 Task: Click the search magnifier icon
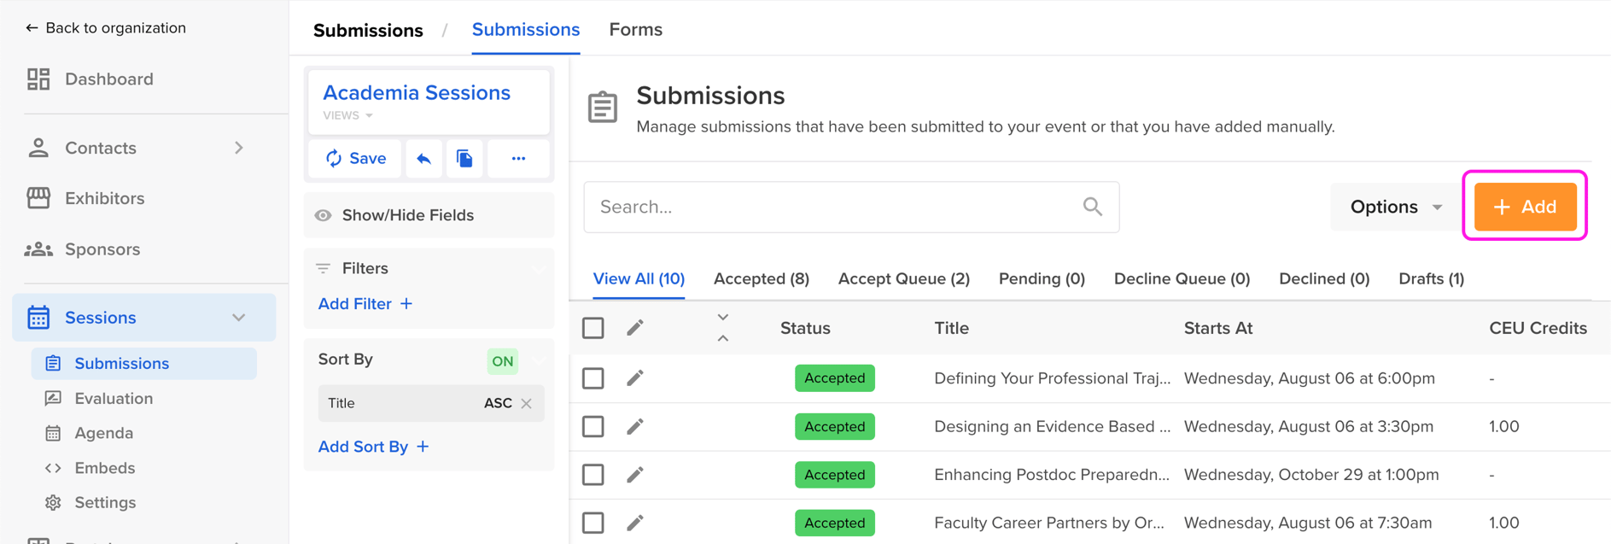click(1092, 207)
